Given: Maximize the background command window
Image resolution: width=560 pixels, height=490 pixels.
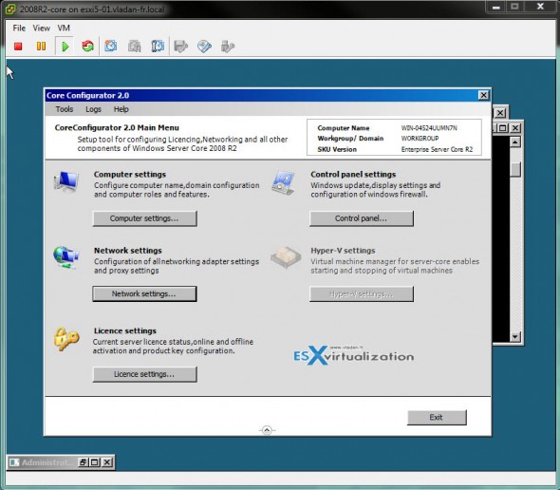Looking at the screenshot, I should (x=503, y=128).
